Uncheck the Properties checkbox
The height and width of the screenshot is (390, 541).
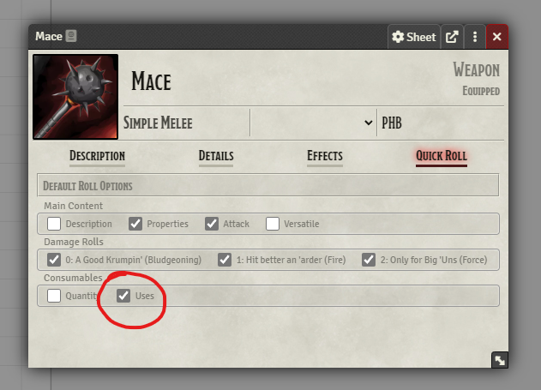click(135, 224)
